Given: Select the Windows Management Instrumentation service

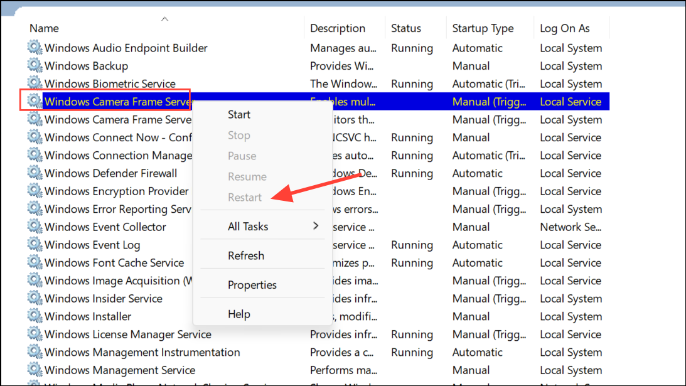Looking at the screenshot, I should pos(142,352).
